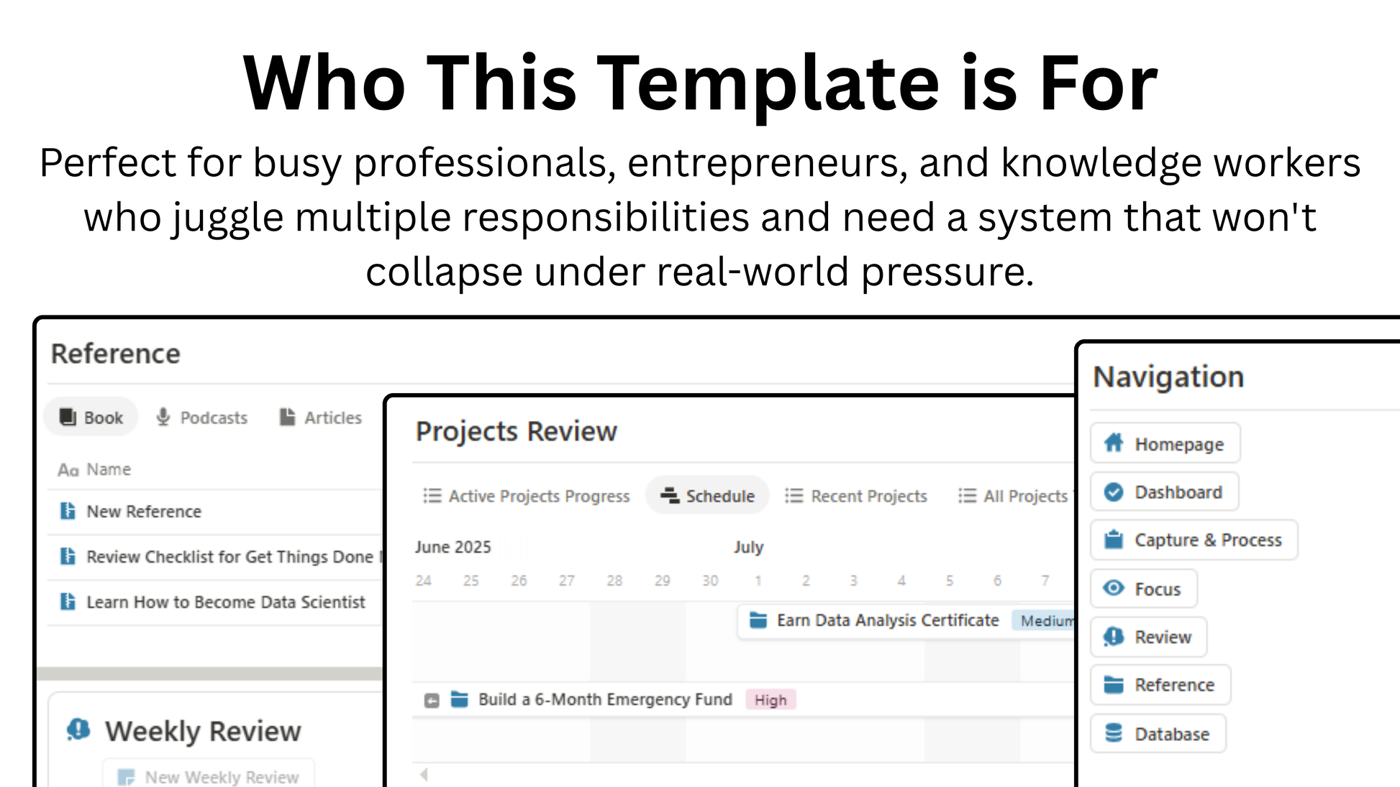
Task: Click the folder icon beside Earn Data Analysis Certificate
Action: click(758, 620)
